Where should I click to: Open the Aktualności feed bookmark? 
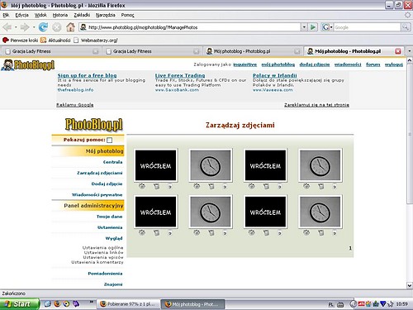click(55, 41)
